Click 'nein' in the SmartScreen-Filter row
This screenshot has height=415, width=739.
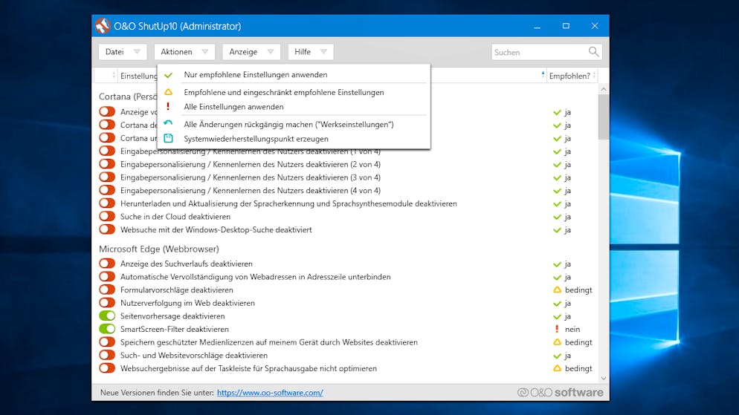(572, 330)
